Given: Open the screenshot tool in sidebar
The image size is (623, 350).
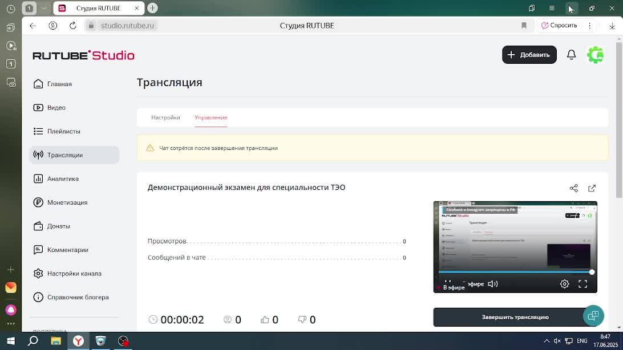Looking at the screenshot, I should pos(11,82).
